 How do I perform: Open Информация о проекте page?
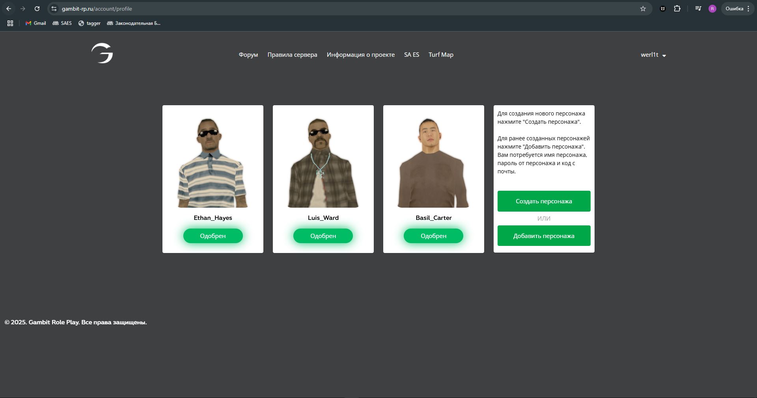(x=361, y=55)
